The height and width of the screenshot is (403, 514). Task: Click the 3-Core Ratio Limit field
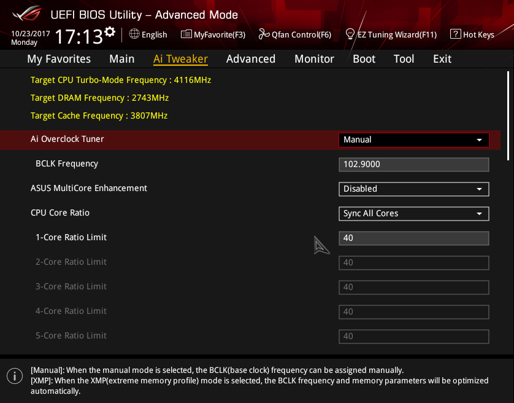413,288
